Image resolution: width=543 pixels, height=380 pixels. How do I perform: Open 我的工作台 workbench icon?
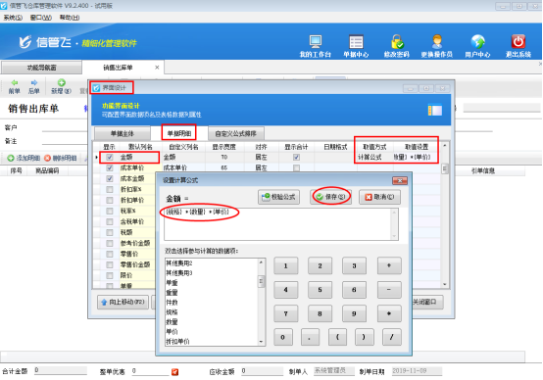316,41
